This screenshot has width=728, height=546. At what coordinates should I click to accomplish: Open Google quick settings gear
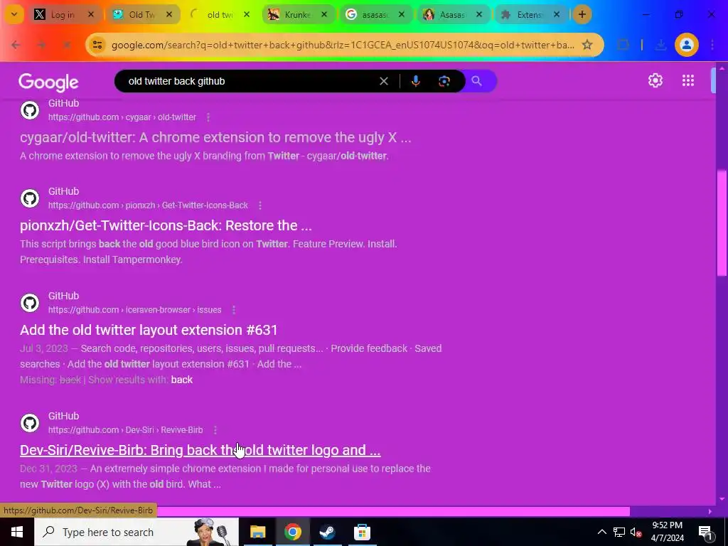655,81
